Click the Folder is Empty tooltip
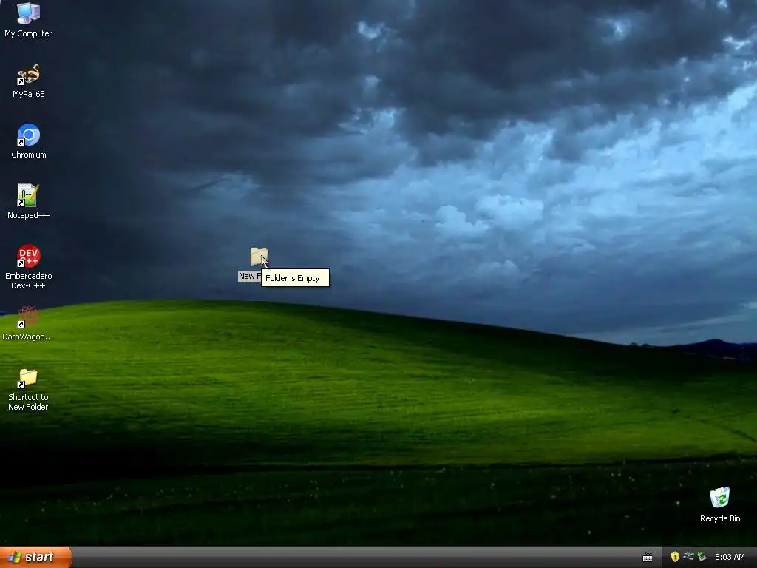The height and width of the screenshot is (568, 757). (x=295, y=278)
